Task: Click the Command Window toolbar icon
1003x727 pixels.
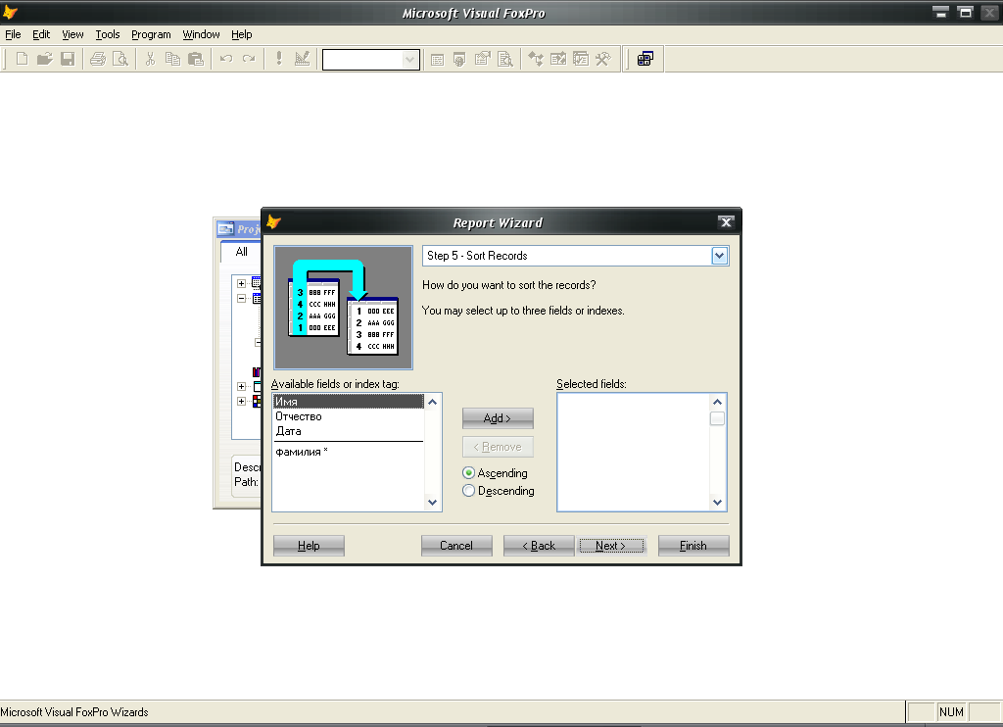Action: tap(437, 60)
